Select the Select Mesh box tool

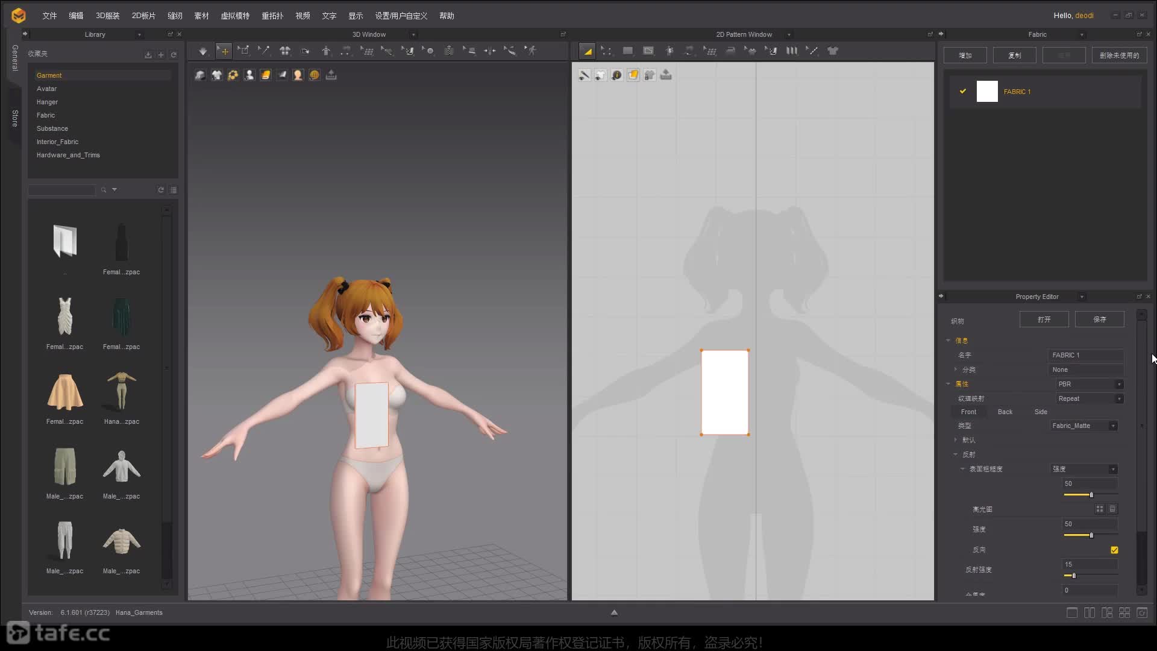(243, 51)
